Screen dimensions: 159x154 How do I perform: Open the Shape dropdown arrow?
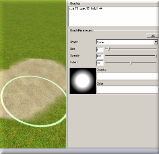pyautogui.click(x=156, y=42)
